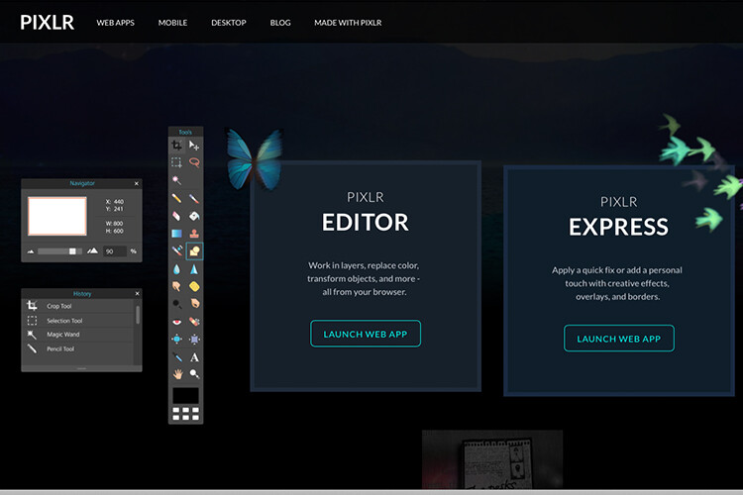Viewport: 743px width, 495px height.
Task: Open MADE WITH PIXLR page
Action: click(348, 22)
